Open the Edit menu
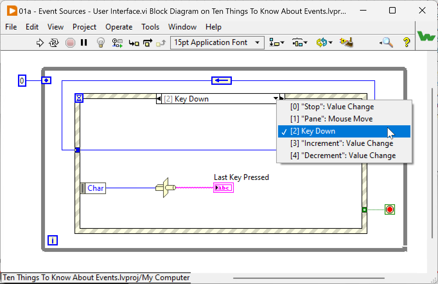 point(32,27)
